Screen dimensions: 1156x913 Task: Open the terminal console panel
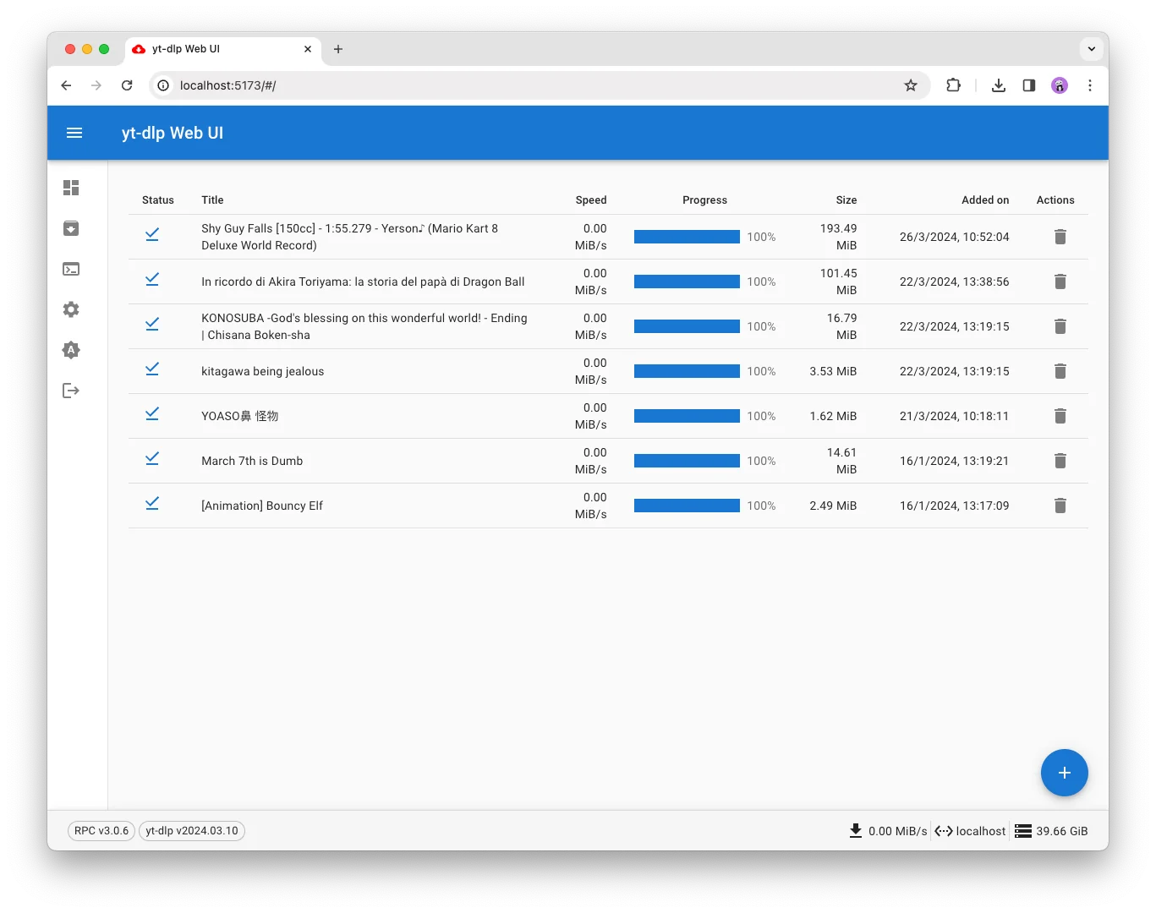[x=71, y=269]
